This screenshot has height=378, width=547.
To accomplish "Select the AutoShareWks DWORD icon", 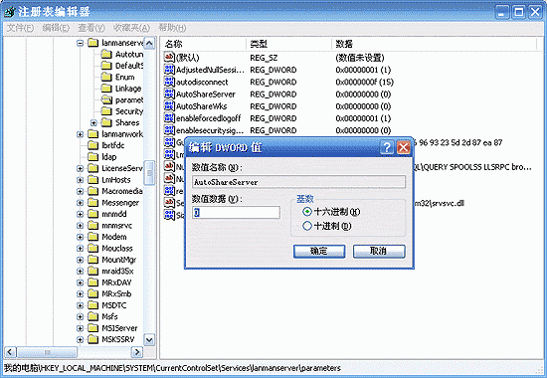I will (169, 105).
